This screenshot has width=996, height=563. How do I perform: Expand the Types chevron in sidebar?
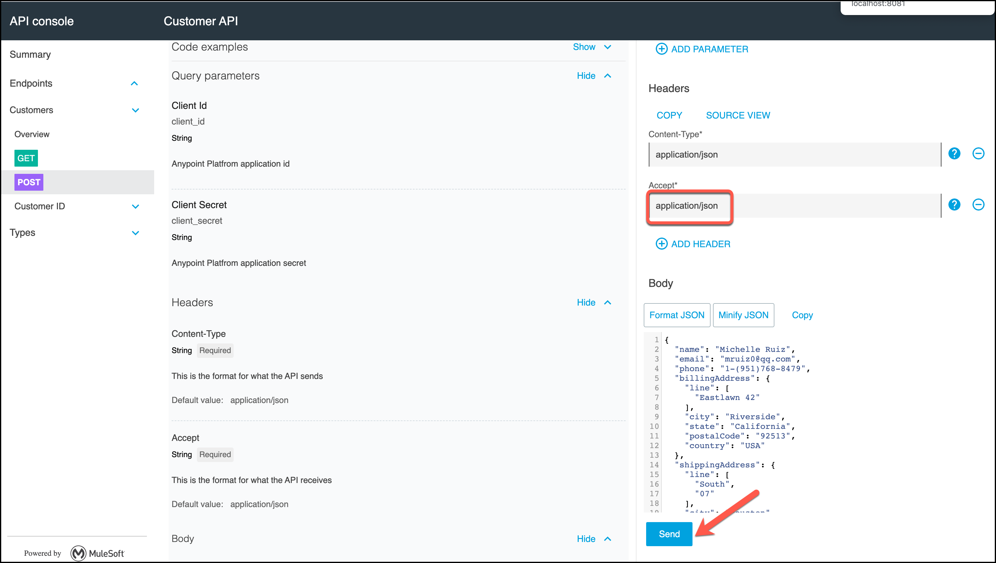(x=135, y=233)
